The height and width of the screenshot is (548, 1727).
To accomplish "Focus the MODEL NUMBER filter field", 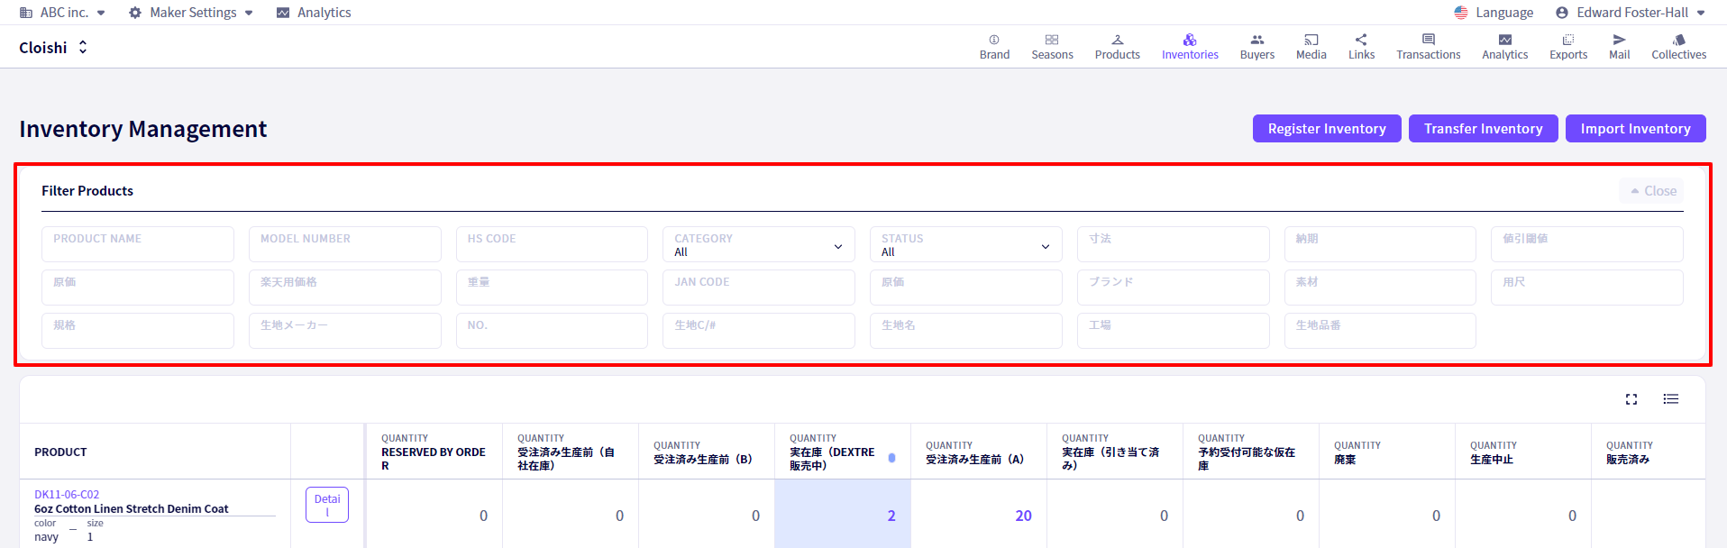I will [344, 244].
